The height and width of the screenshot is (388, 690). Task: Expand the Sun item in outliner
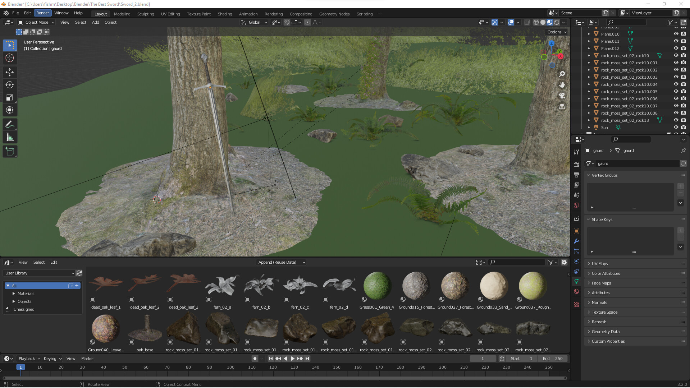(589, 128)
